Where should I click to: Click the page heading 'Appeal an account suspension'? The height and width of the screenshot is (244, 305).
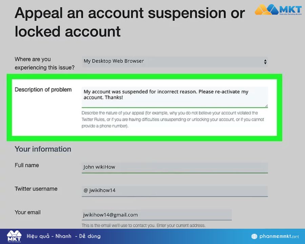(x=129, y=14)
